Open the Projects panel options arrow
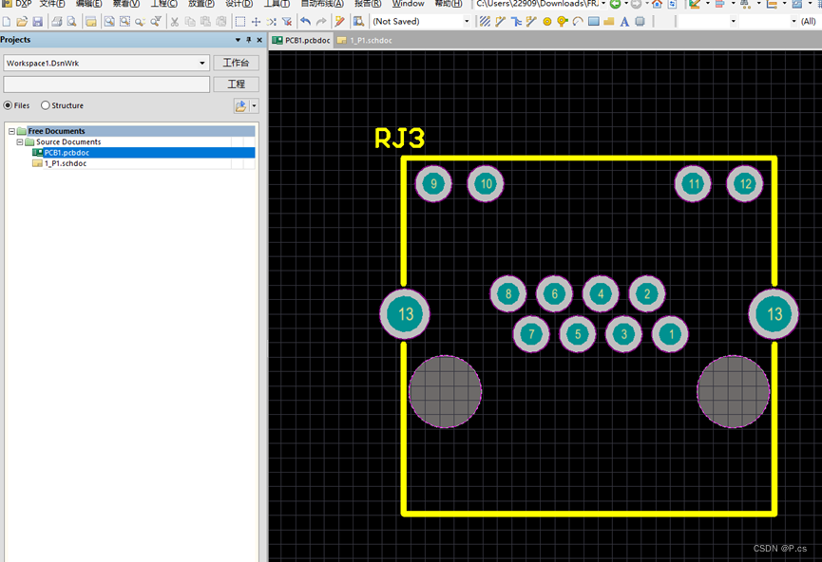Image resolution: width=822 pixels, height=562 pixels. [238, 40]
